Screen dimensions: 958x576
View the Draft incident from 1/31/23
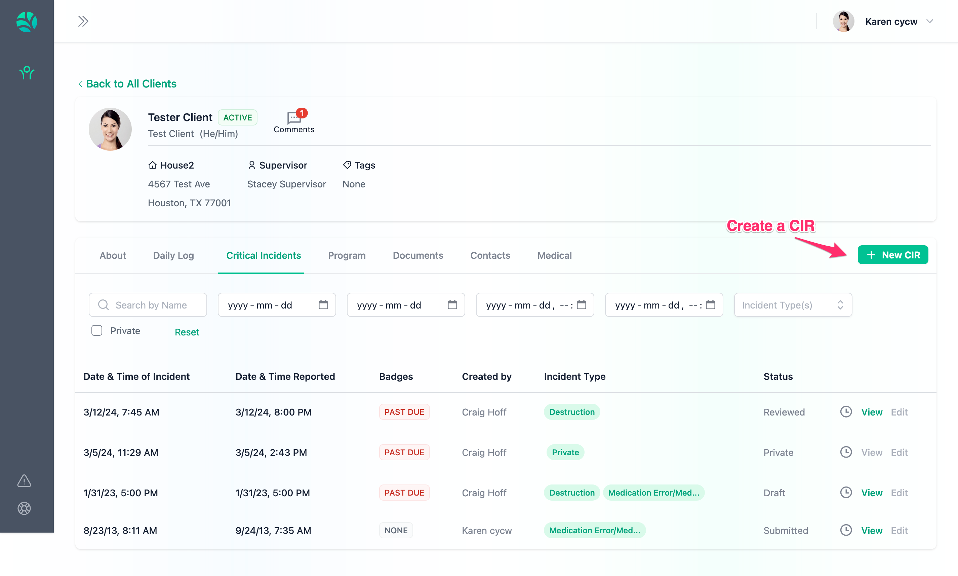tap(871, 493)
